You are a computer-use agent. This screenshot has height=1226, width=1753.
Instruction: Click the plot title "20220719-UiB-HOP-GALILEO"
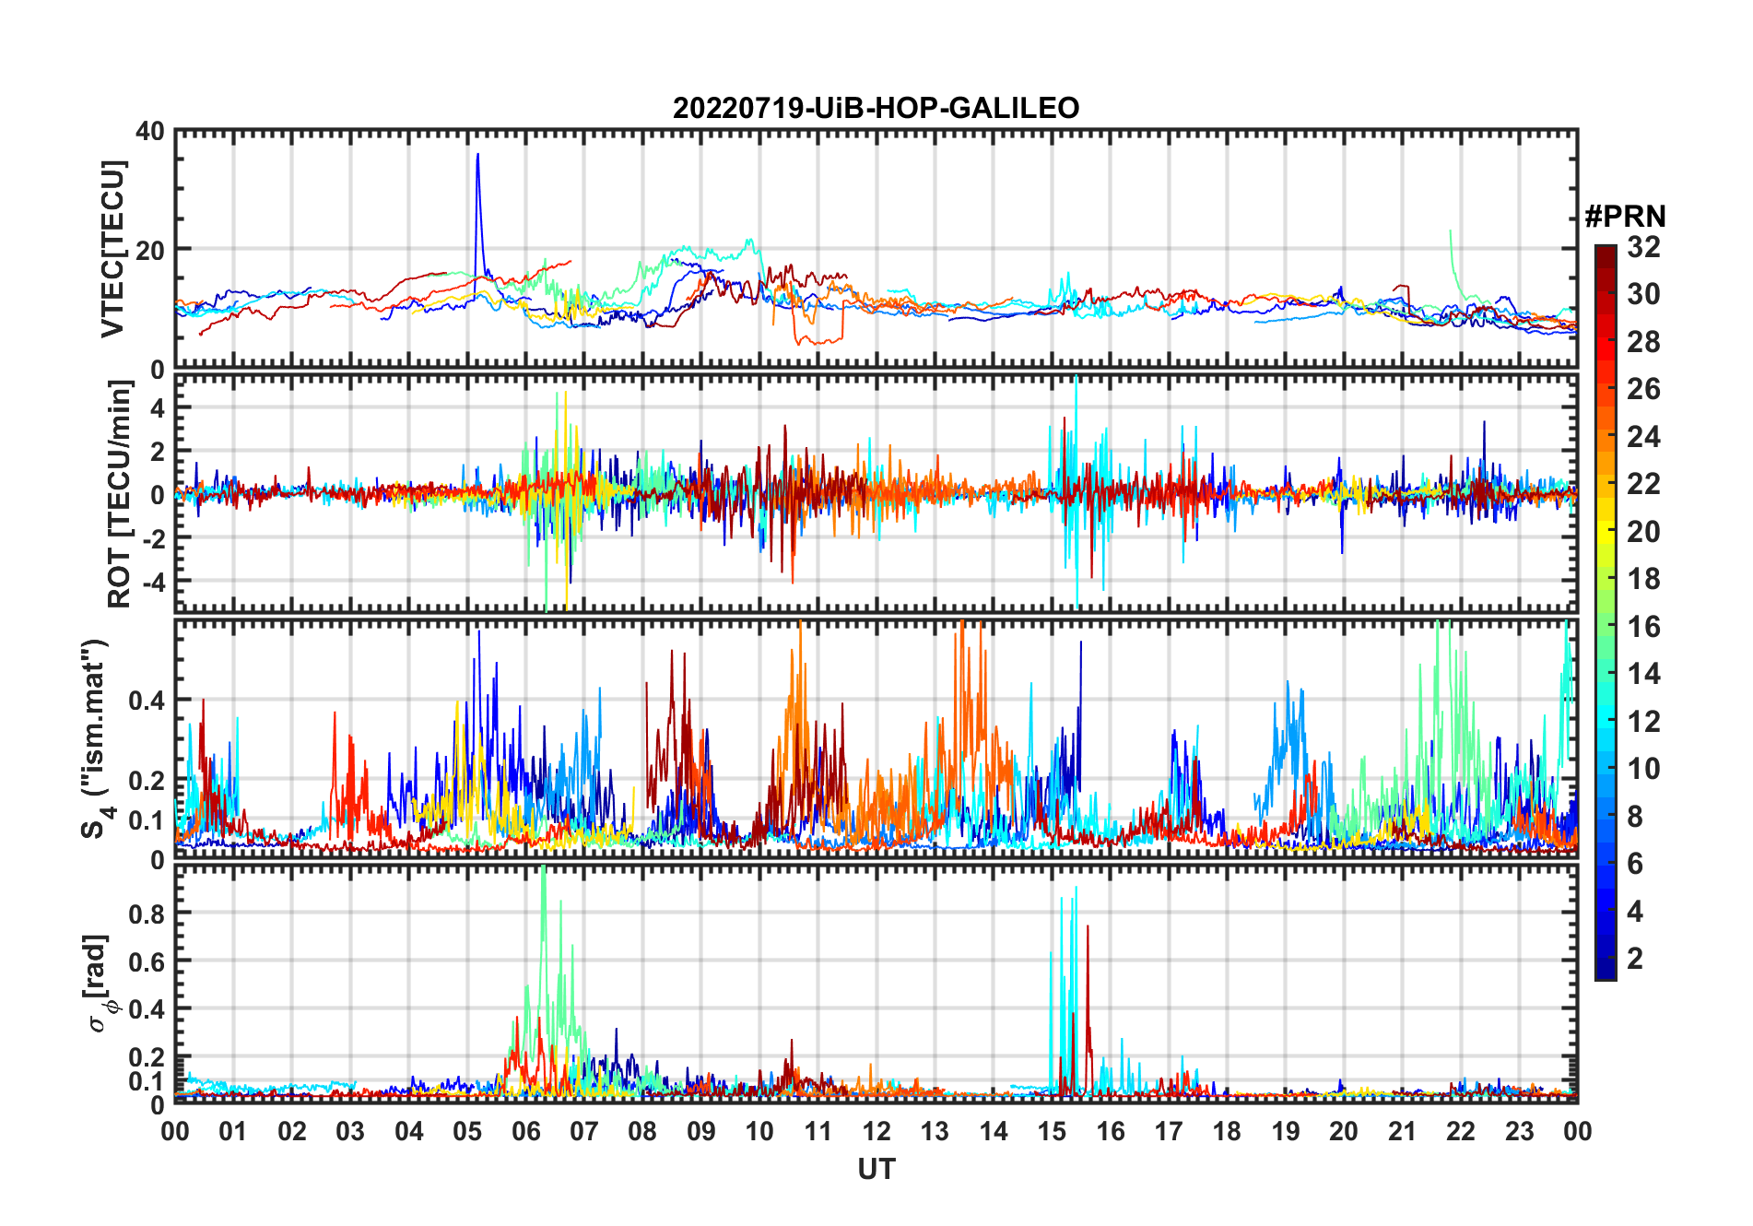[876, 108]
